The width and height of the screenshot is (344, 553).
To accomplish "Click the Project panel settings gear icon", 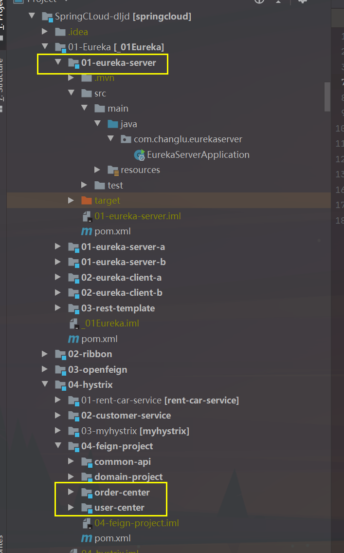I will pyautogui.click(x=303, y=1).
